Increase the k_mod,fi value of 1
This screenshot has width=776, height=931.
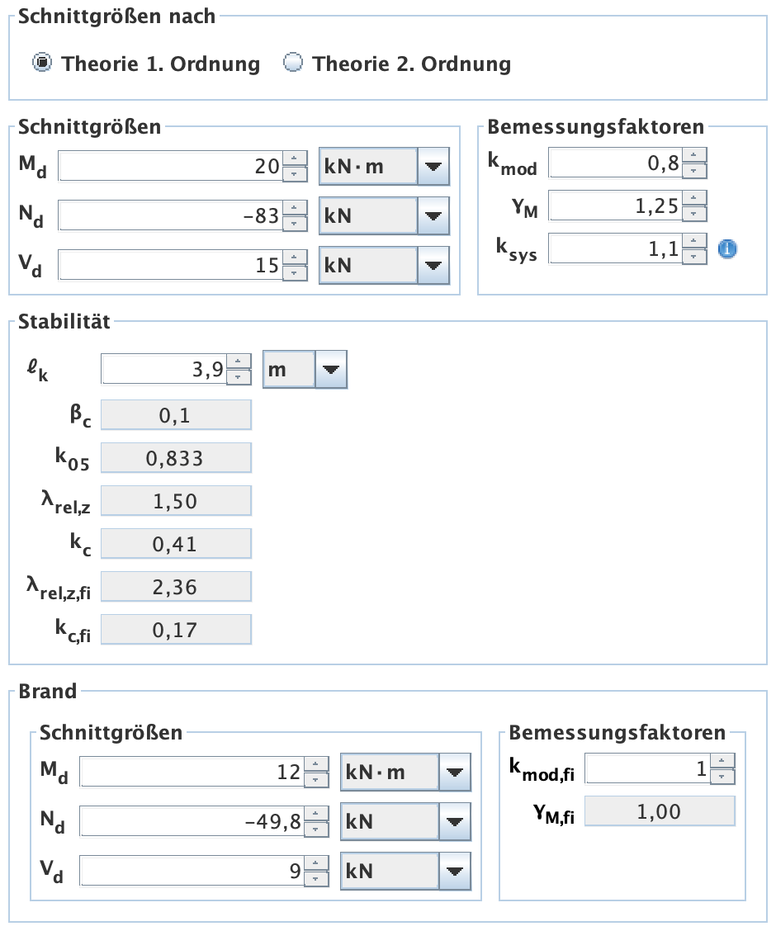click(x=722, y=761)
